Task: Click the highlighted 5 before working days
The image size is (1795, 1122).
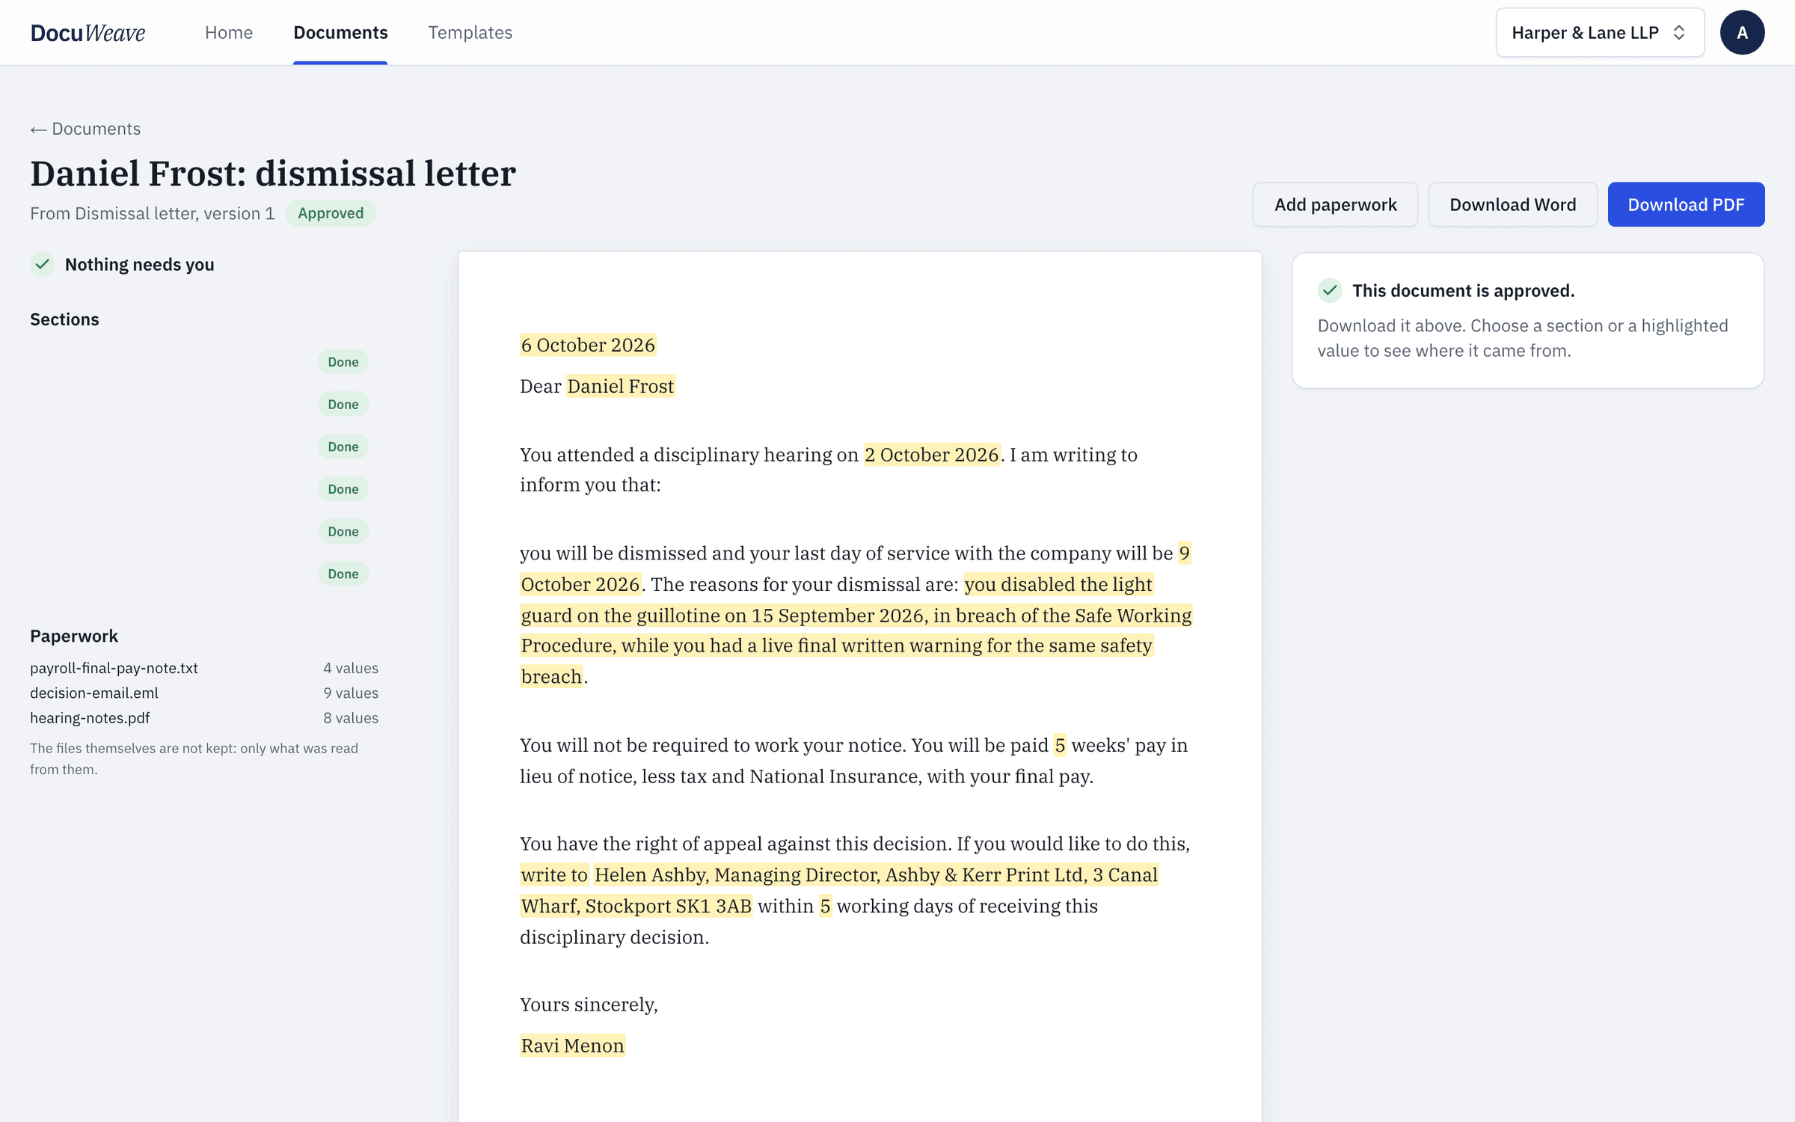Action: [826, 906]
